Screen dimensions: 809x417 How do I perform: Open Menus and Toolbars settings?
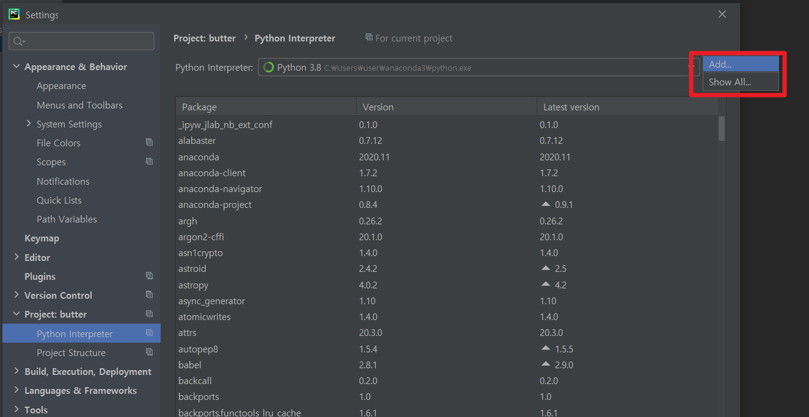79,105
